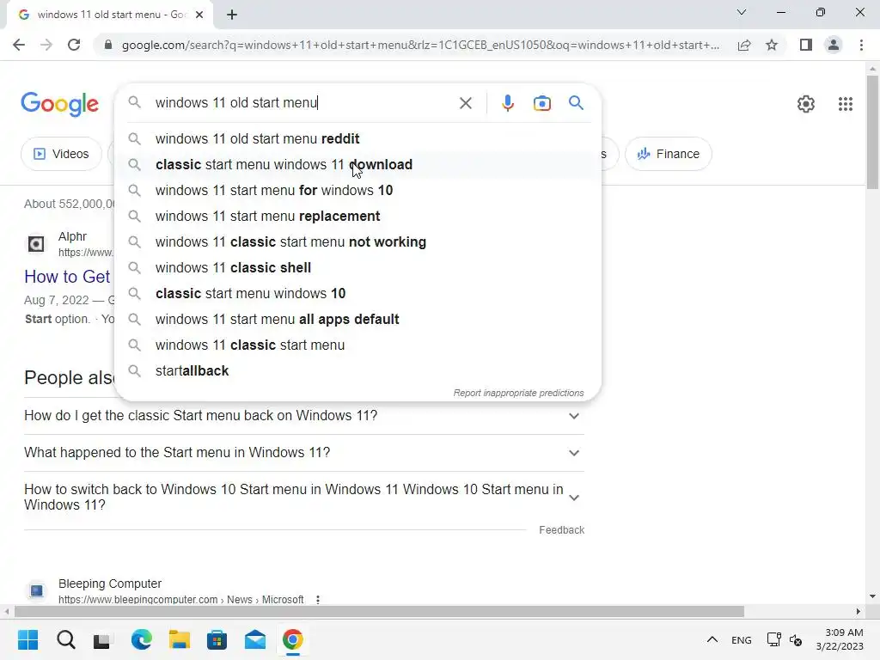Viewport: 880px width, 660px height.
Task: Switch ENG input language indicator
Action: [x=742, y=639]
